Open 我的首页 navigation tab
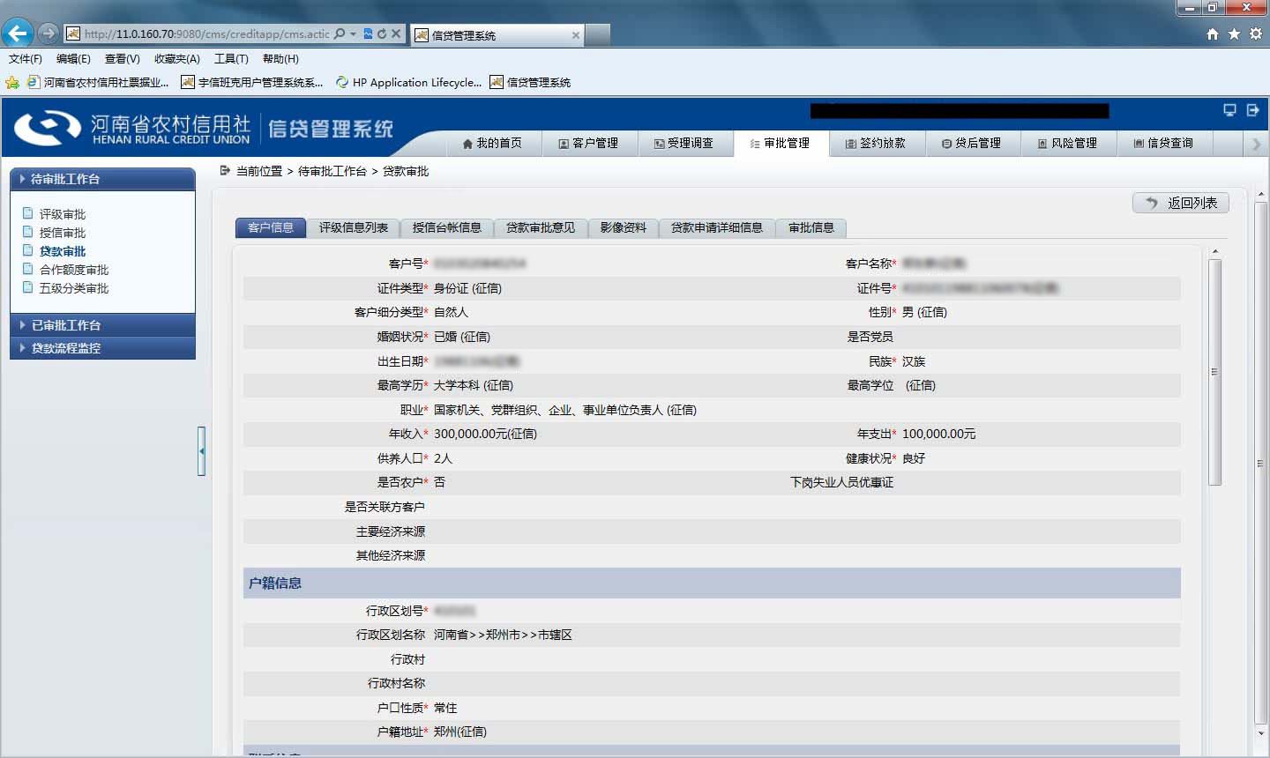 [x=492, y=143]
